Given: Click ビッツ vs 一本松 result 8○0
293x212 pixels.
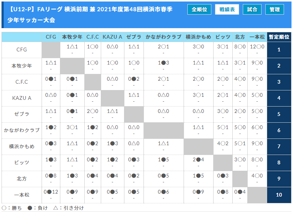Looking at the screenshot, I should (257, 159).
